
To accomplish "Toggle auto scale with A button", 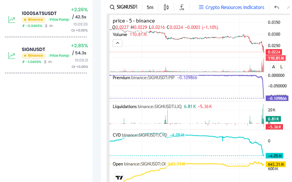I will pos(273,67).
